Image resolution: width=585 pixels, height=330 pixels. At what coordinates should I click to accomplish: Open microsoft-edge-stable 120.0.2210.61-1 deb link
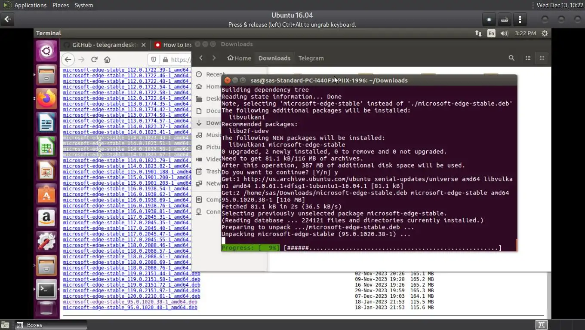point(131,296)
